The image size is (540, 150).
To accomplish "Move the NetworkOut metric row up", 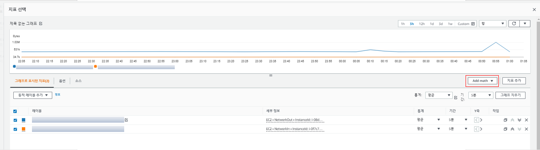I will 512,120.
